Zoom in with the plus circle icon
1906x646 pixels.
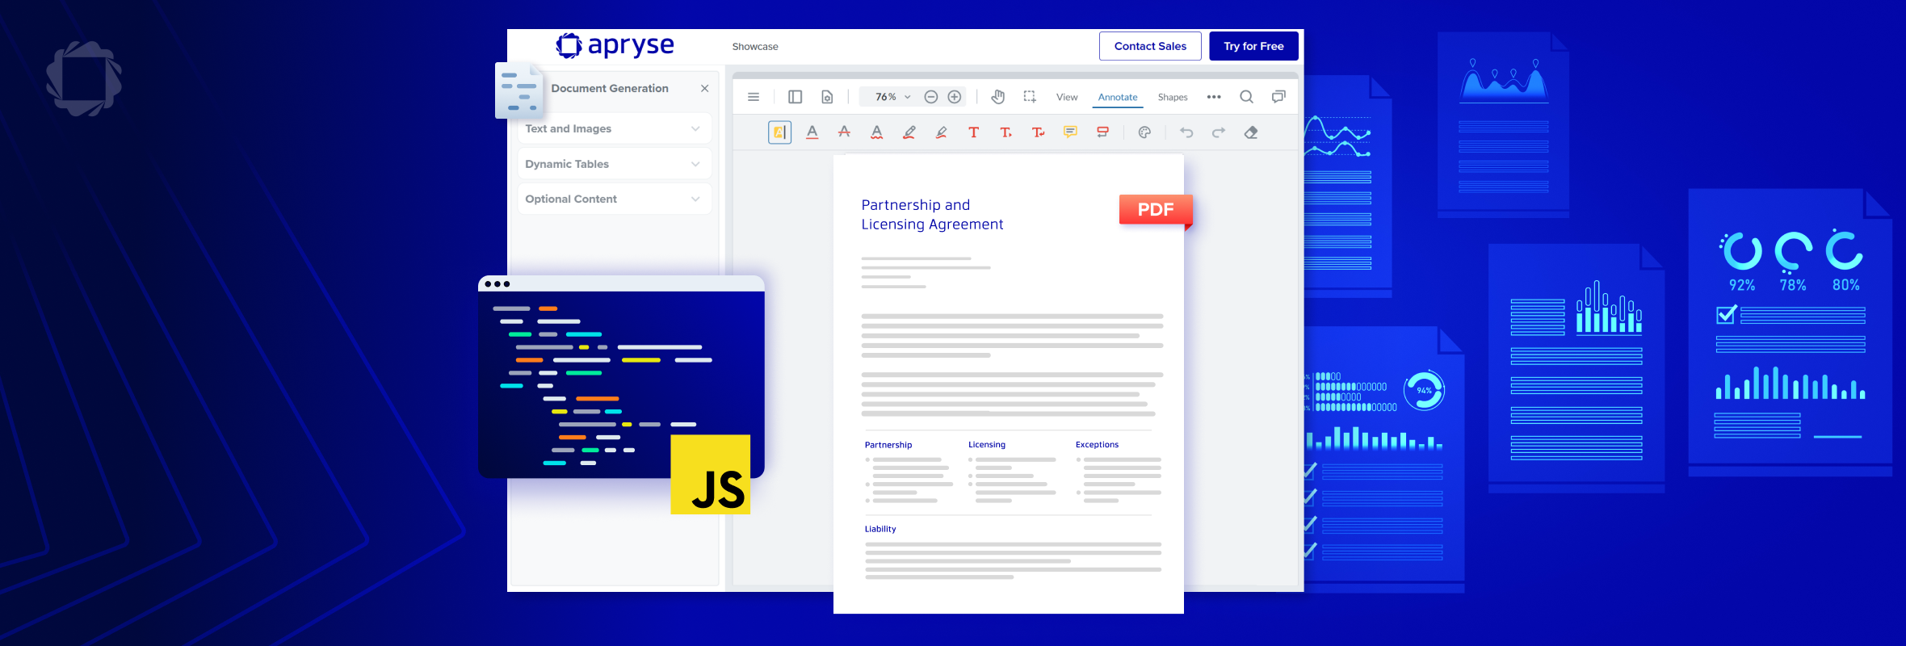pos(955,97)
